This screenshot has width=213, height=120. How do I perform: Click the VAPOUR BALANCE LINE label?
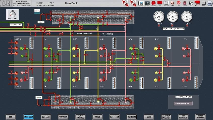(84, 33)
